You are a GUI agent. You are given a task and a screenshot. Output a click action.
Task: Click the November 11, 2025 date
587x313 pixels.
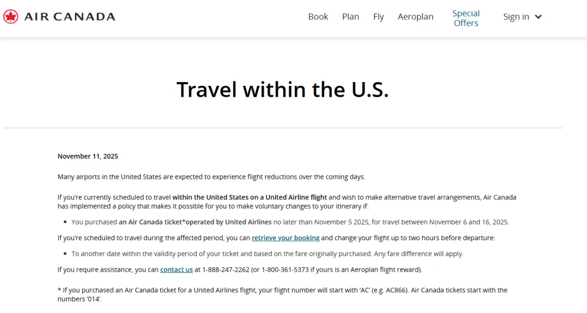pos(88,156)
